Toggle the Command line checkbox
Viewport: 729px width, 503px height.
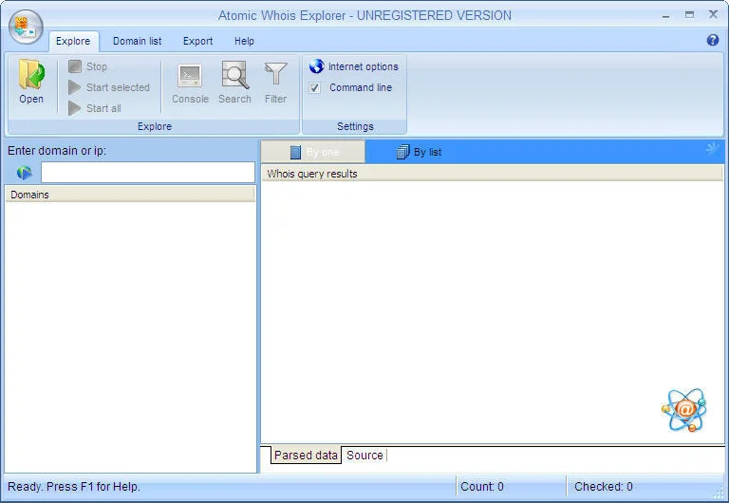pos(315,88)
